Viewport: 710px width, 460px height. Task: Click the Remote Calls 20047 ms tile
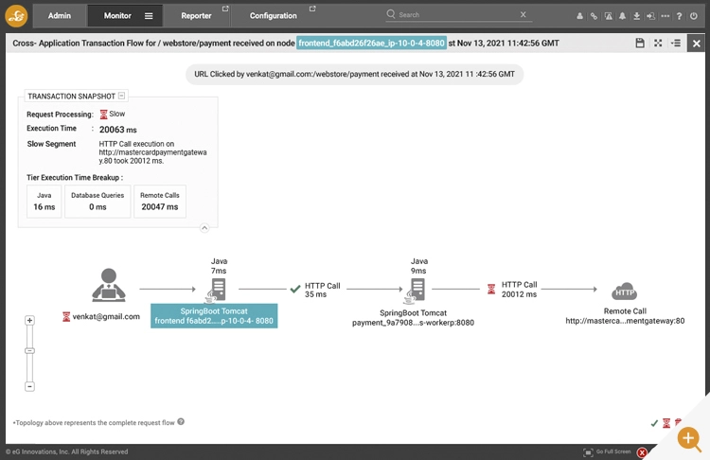pos(160,202)
